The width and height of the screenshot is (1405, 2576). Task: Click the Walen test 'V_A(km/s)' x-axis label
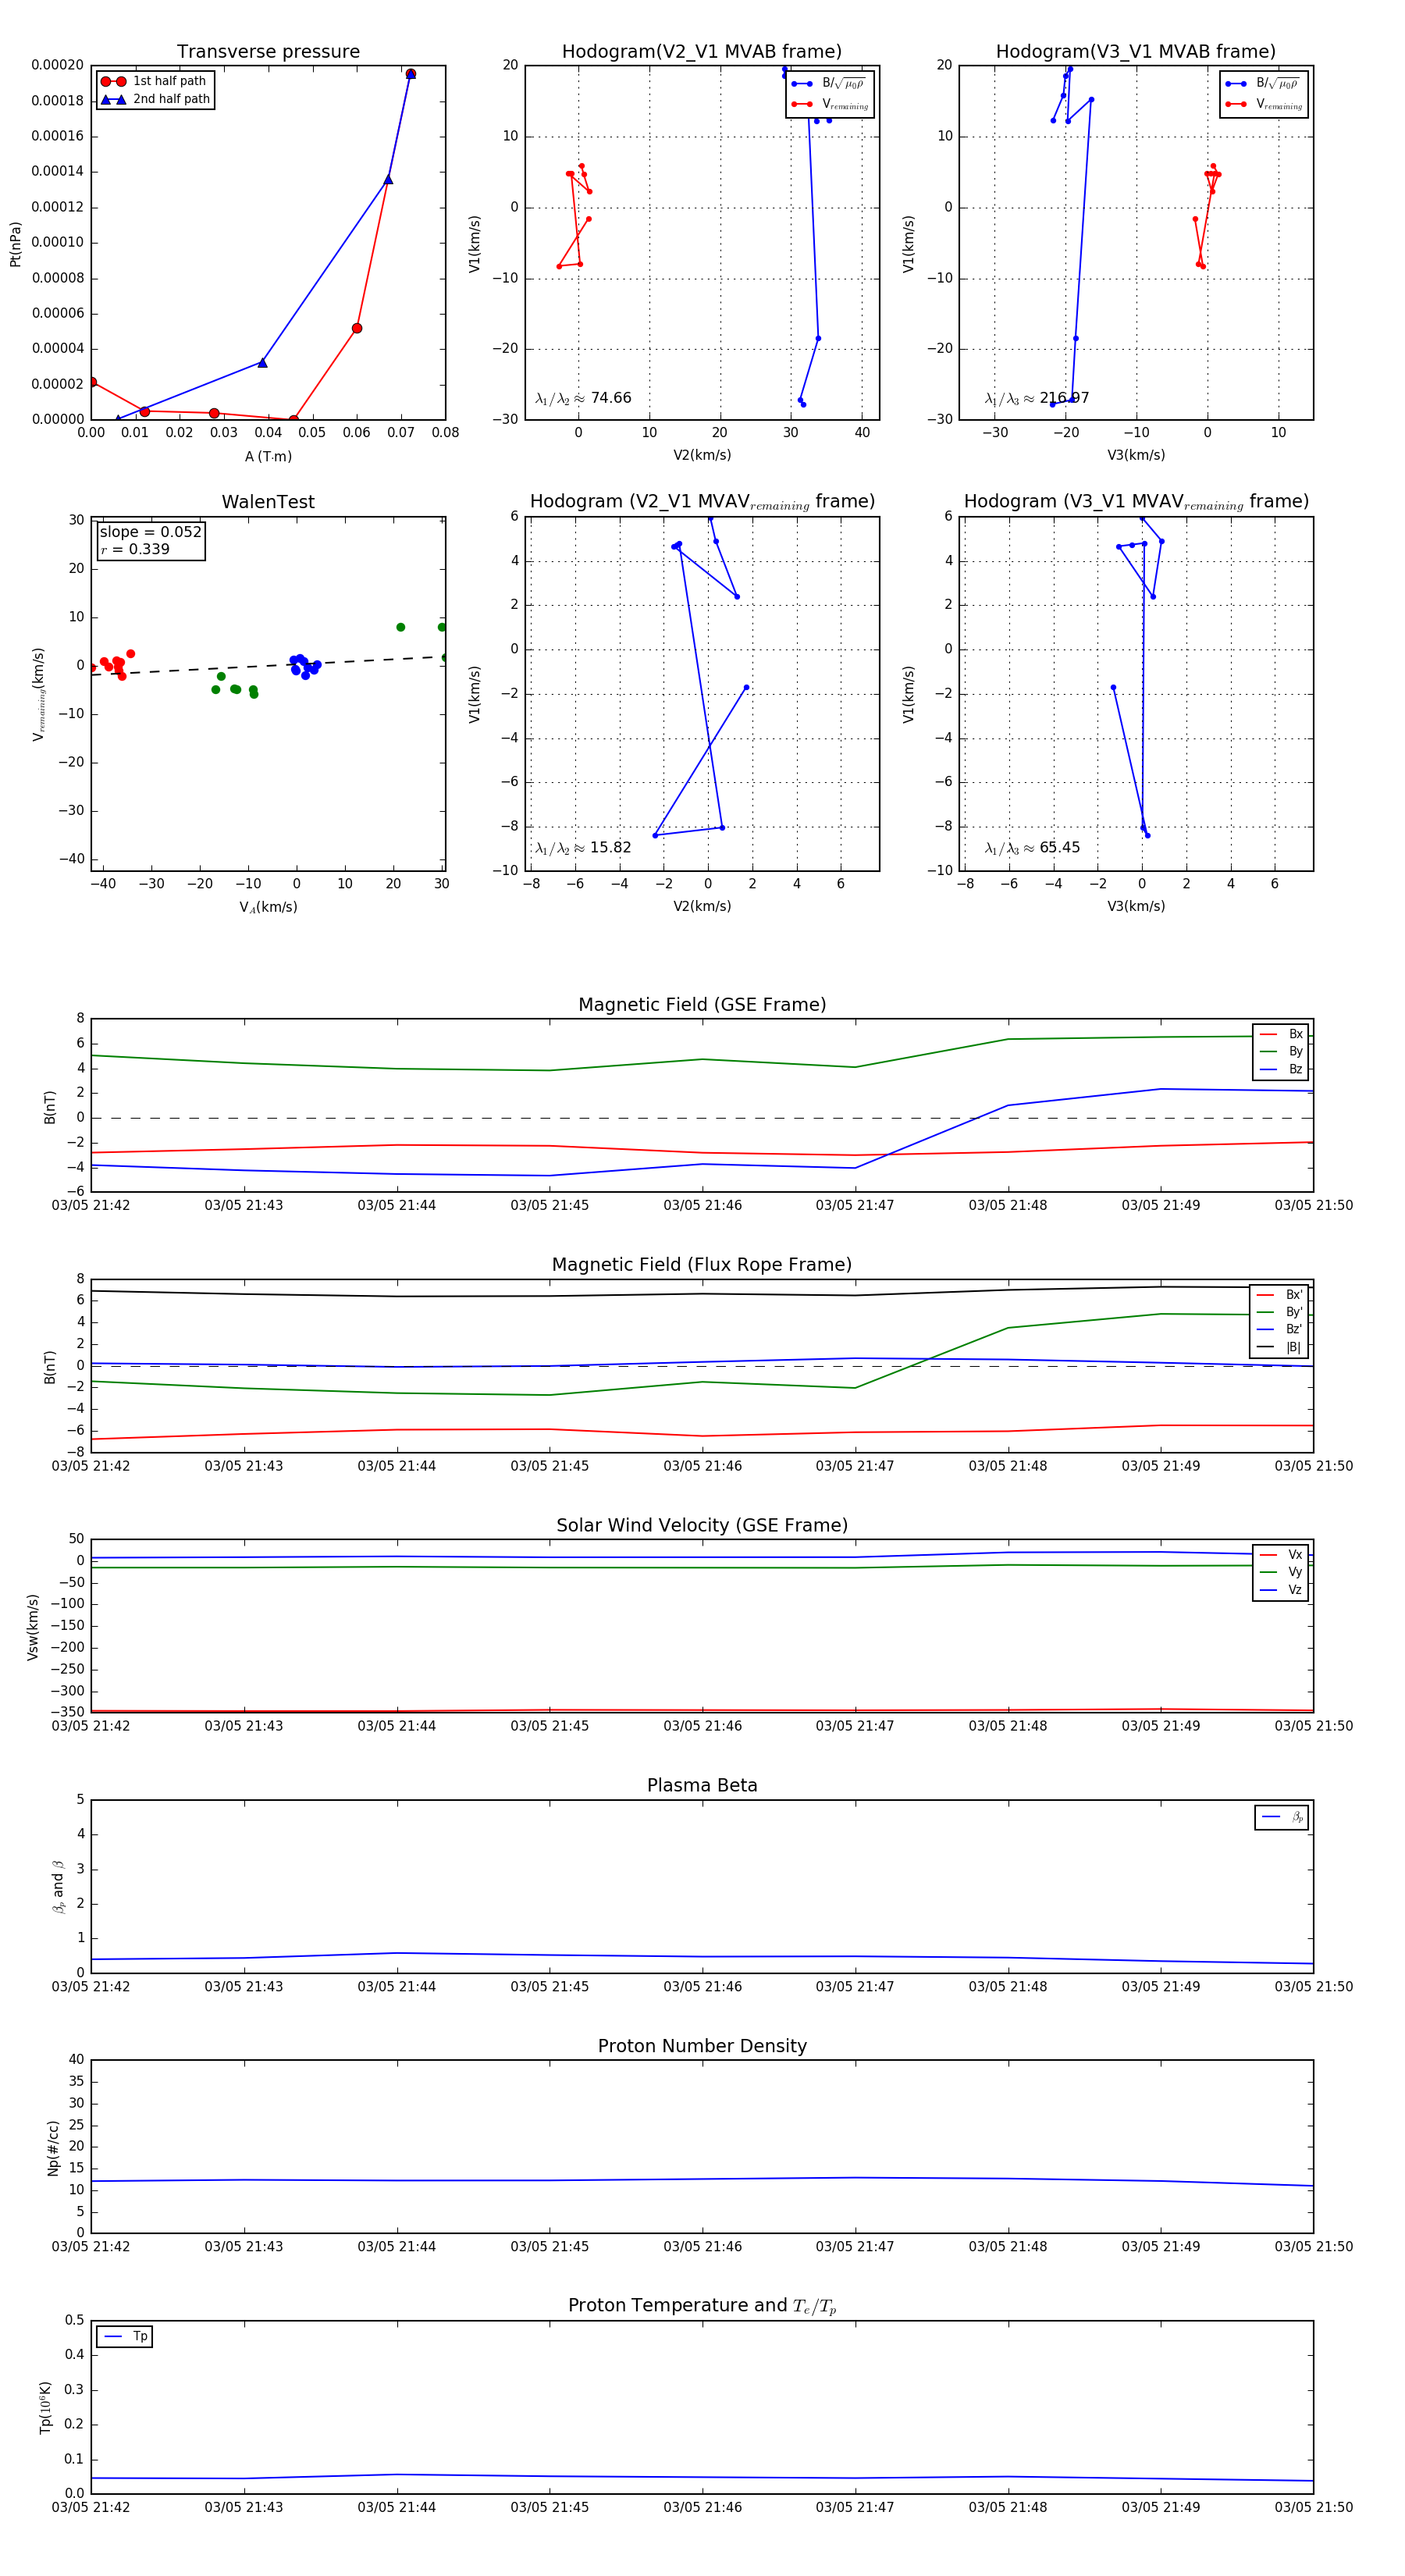[x=268, y=908]
